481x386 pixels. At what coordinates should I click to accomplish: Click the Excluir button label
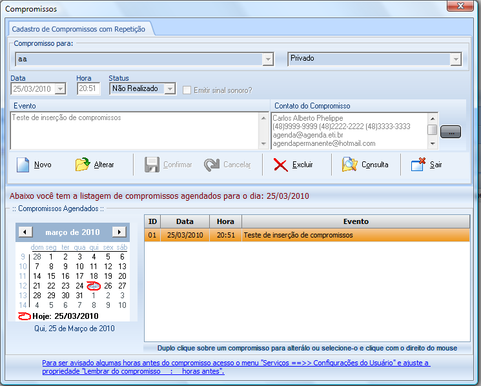point(302,165)
